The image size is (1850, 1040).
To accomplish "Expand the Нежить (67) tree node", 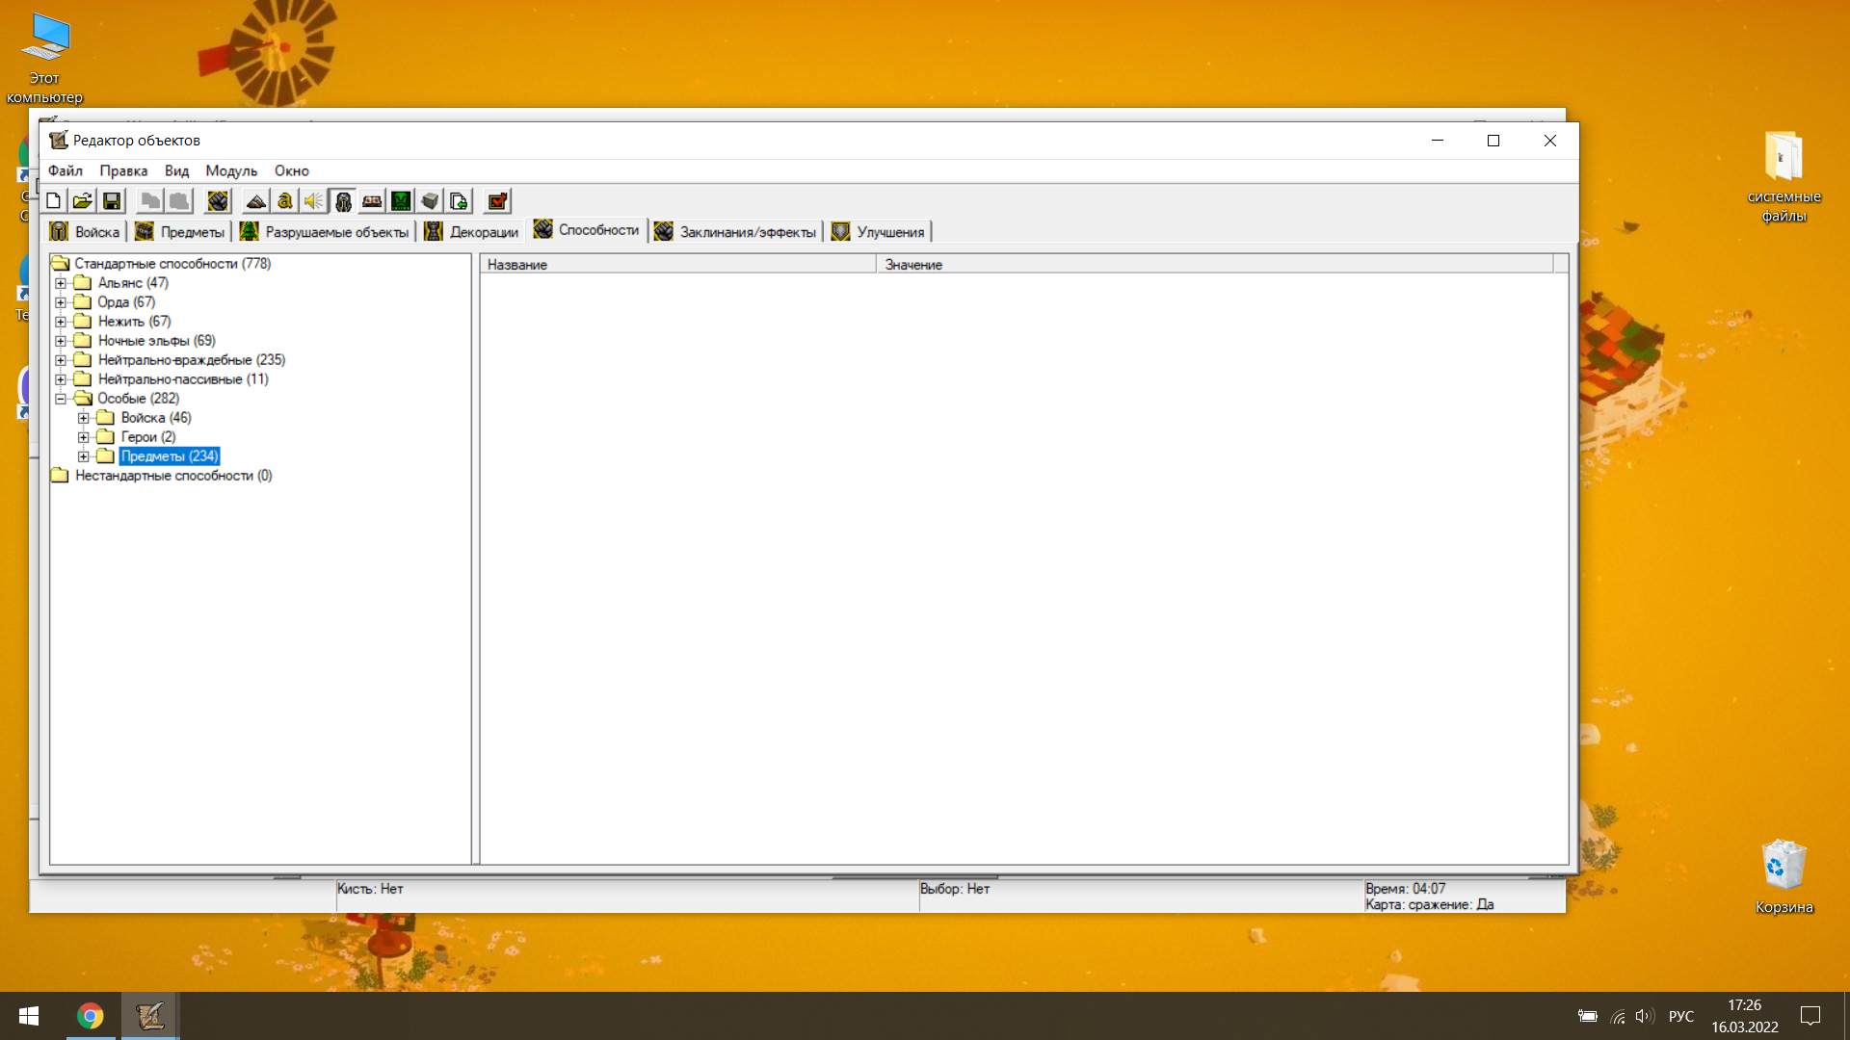I will tap(61, 322).
